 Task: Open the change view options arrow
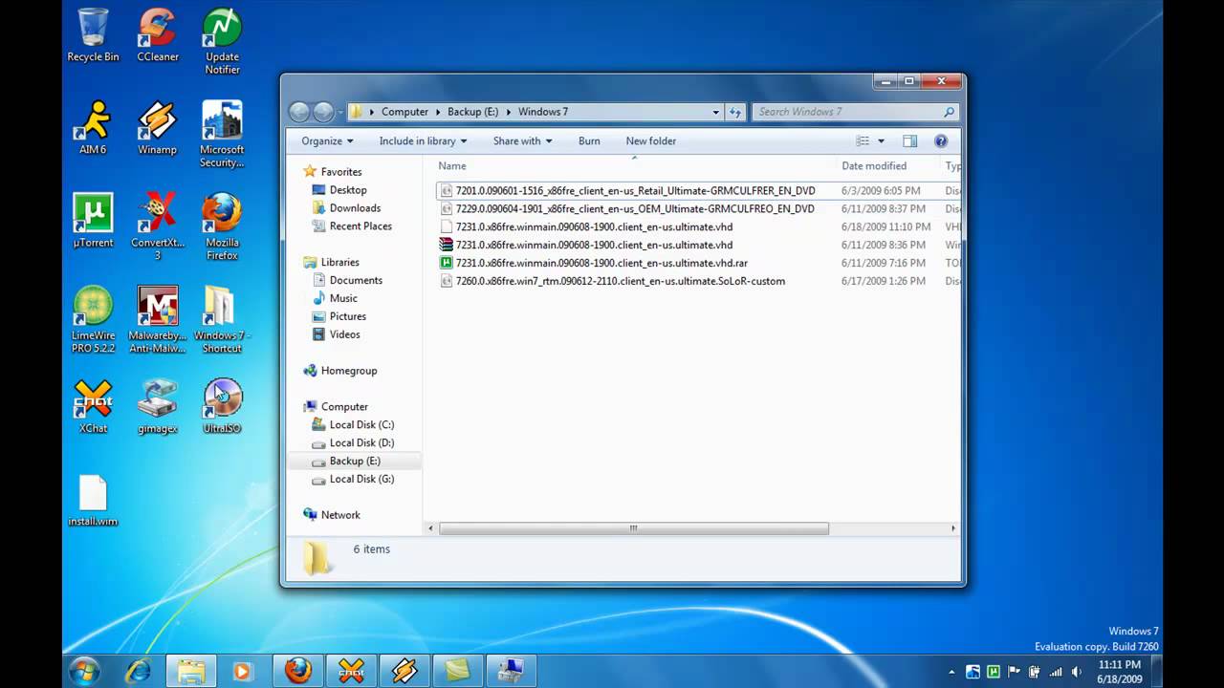(x=881, y=140)
